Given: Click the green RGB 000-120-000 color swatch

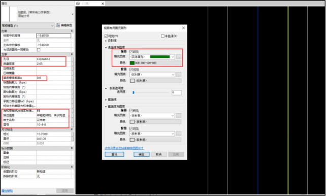Looking at the screenshot, I should coord(132,63).
